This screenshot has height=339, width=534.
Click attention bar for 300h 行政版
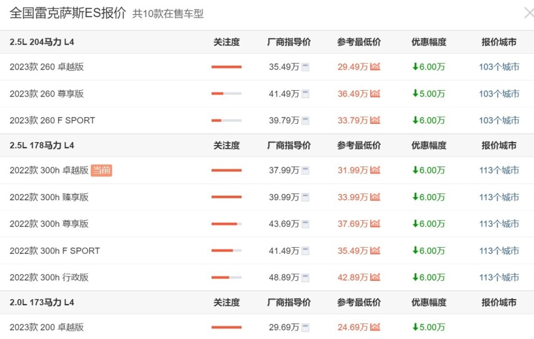pos(226,278)
